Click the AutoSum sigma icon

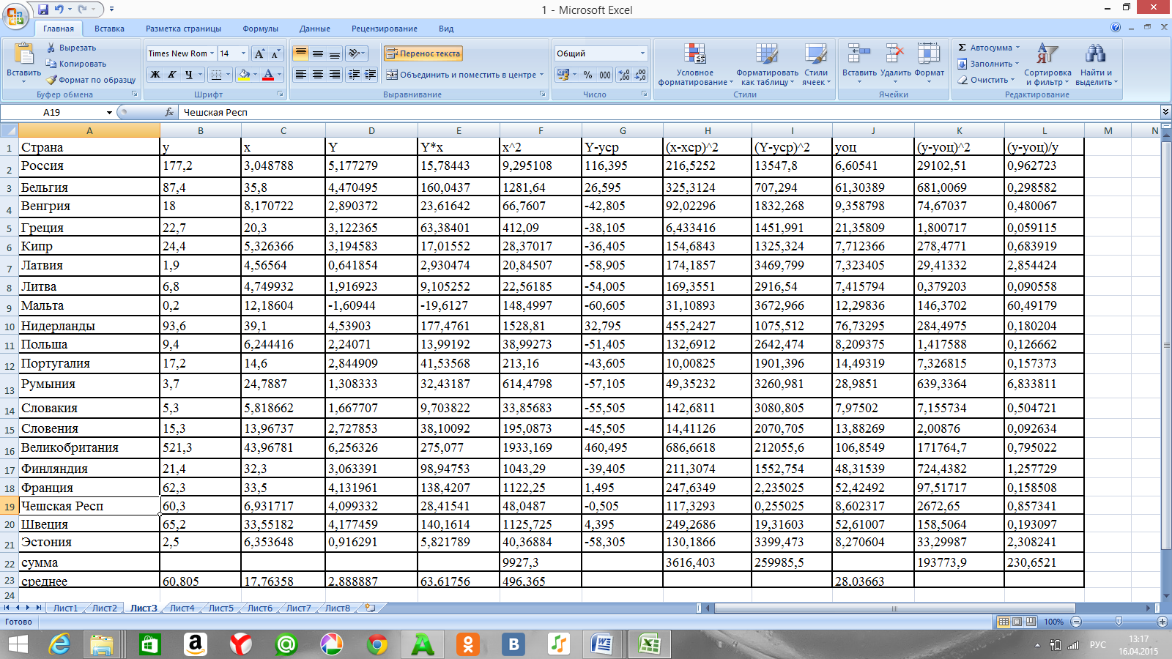click(x=963, y=48)
